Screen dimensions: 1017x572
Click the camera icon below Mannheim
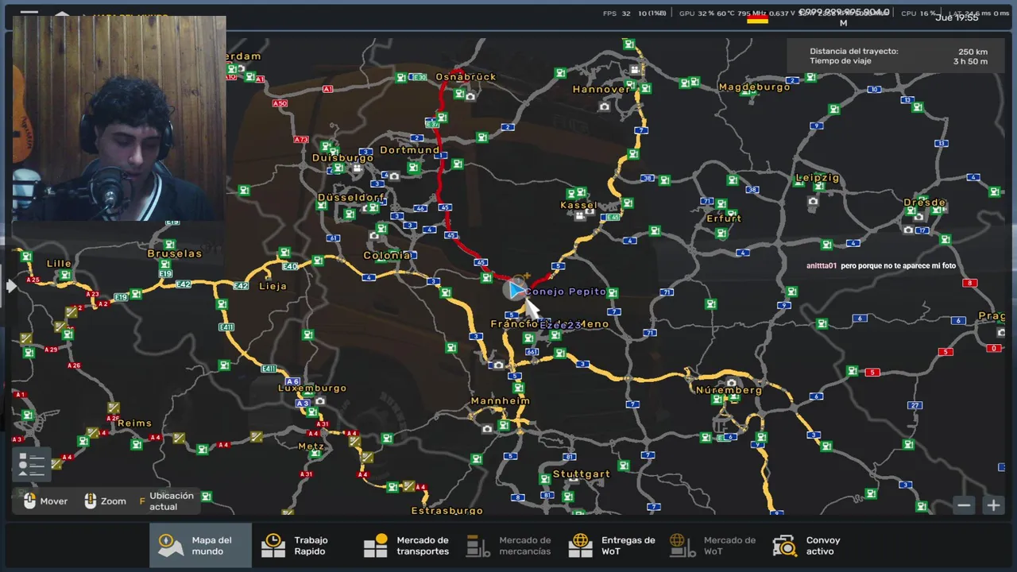click(x=487, y=429)
